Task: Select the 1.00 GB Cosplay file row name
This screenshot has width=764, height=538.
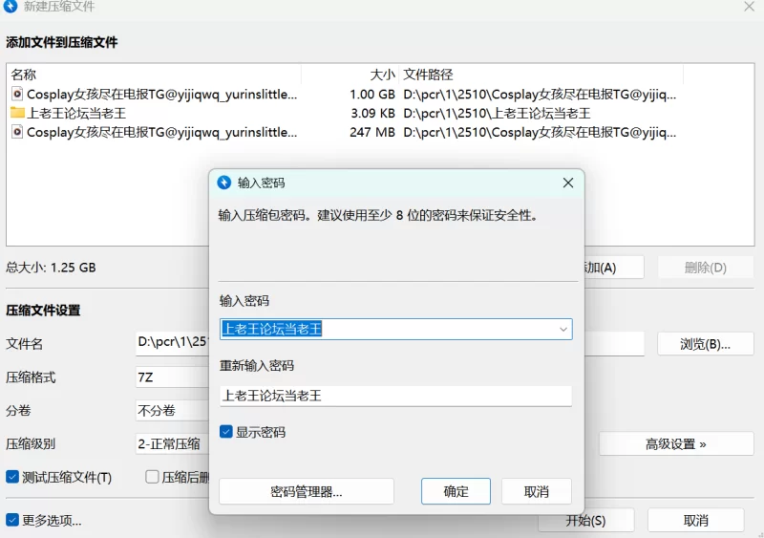Action: pyautogui.click(x=161, y=94)
